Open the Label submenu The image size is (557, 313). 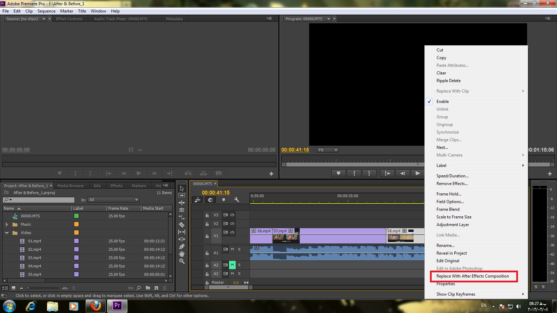(476, 166)
